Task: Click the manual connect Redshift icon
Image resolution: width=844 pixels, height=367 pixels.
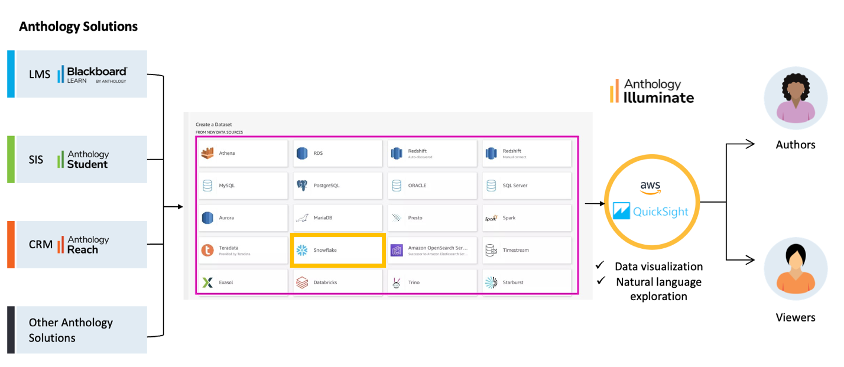Action: (491, 153)
